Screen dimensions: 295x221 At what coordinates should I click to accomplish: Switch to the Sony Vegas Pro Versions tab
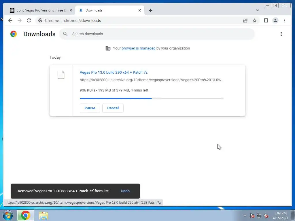tap(41, 10)
